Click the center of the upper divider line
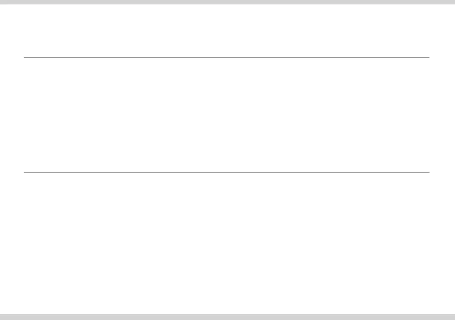Image resolution: width=455 pixels, height=320 pixels. [227, 57]
